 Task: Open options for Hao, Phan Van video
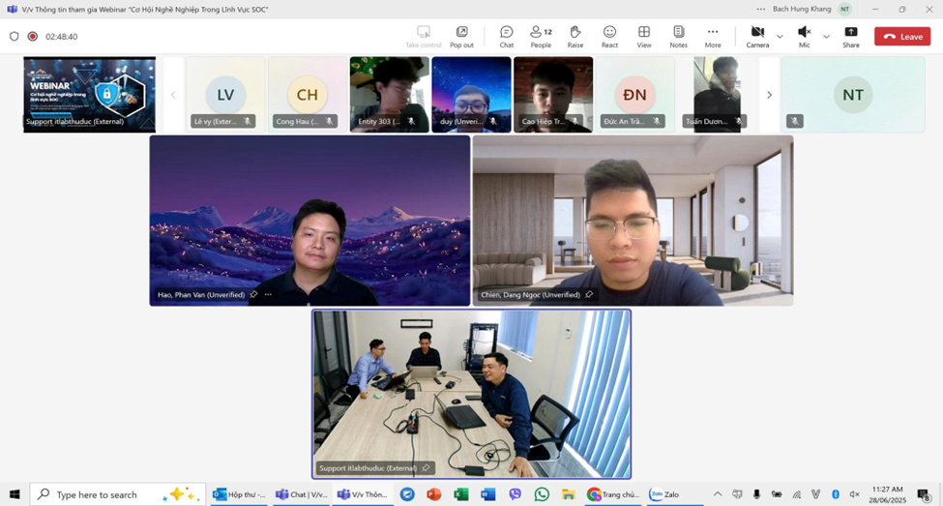pos(268,295)
